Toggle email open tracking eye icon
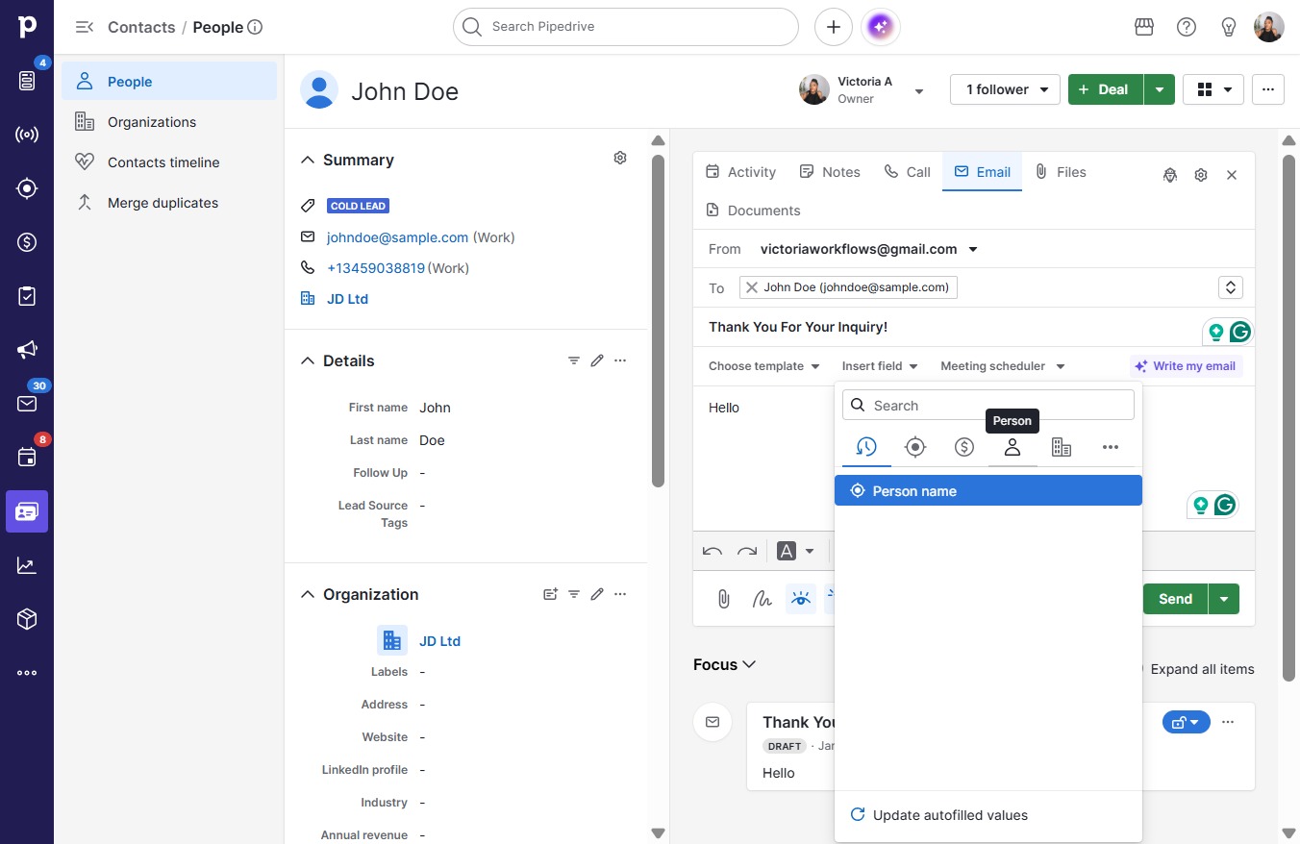 [801, 599]
